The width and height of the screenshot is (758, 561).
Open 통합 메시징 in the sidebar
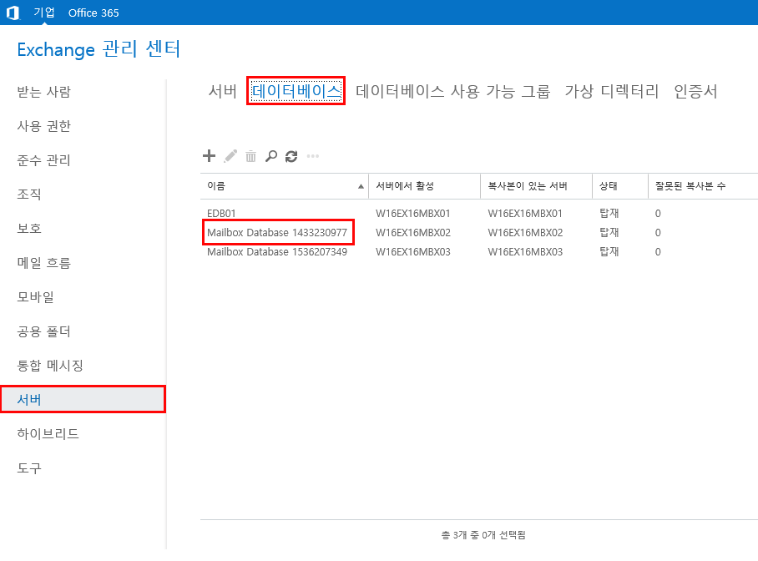tap(50, 365)
